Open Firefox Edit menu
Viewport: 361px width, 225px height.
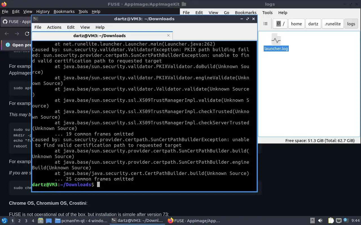(16, 12)
